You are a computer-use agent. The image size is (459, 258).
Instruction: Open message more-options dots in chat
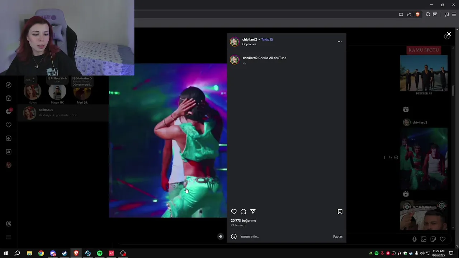pos(384,157)
